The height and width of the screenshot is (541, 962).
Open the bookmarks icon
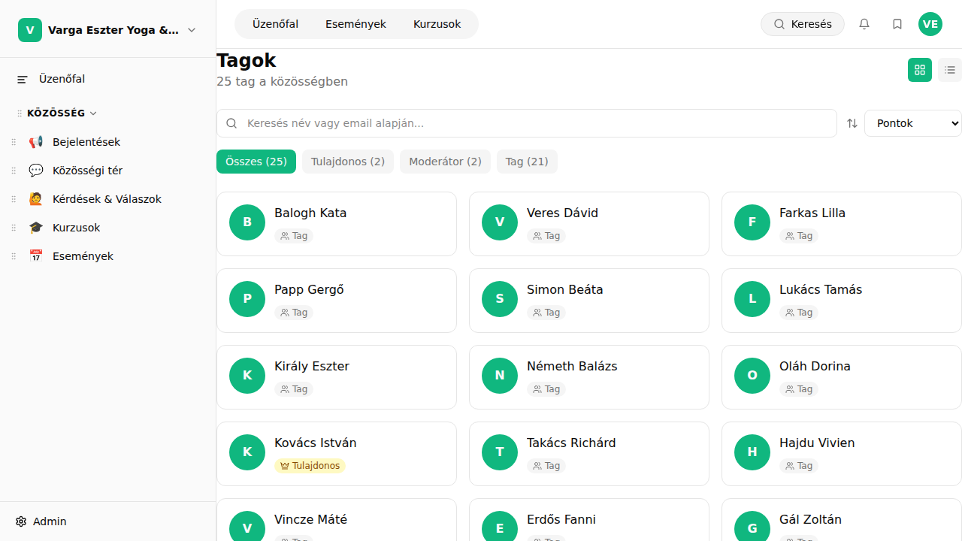897,23
